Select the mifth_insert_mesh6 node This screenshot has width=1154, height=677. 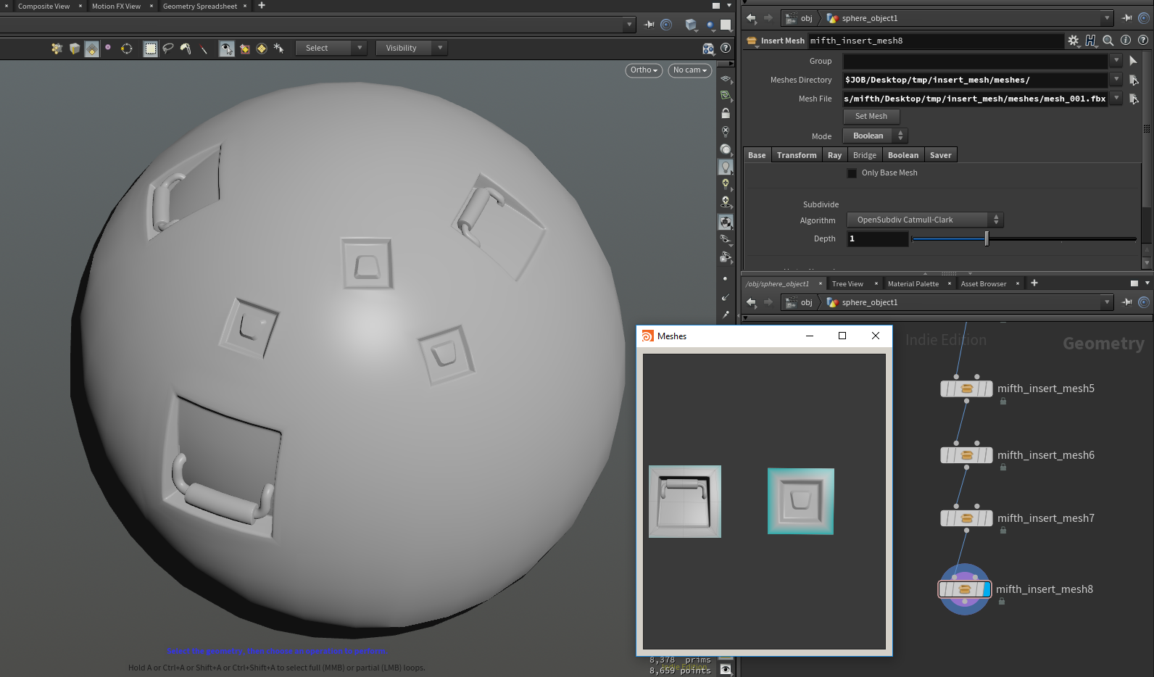(x=966, y=455)
